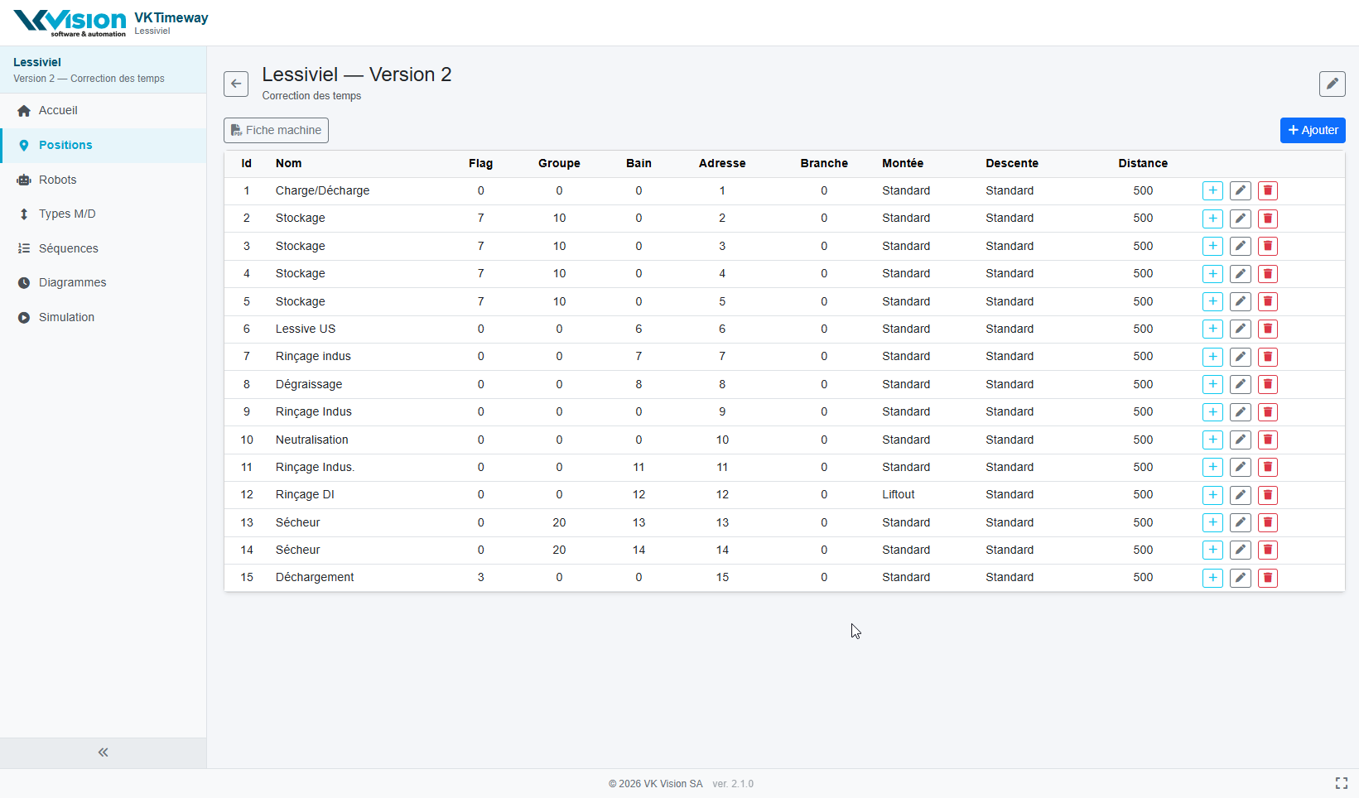Delete the Neutralisation position
The image size is (1359, 798).
(1267, 440)
